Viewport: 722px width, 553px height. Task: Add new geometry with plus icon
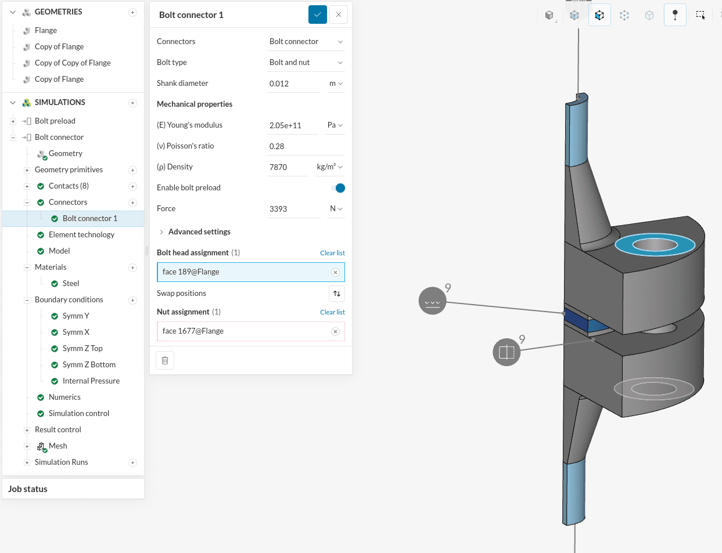coord(132,12)
